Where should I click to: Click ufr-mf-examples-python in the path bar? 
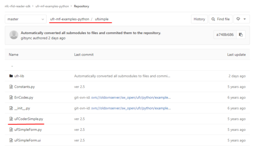70,19
